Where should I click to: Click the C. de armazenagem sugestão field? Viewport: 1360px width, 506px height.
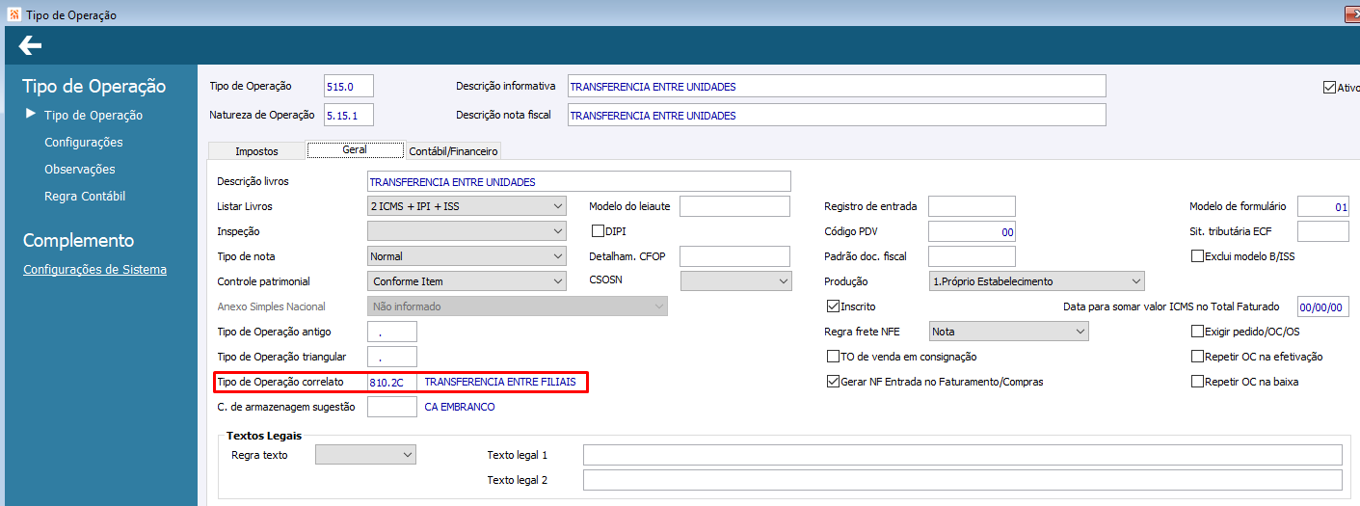coord(392,407)
